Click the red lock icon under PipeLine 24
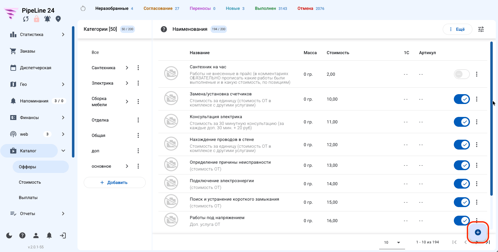 coord(36,19)
